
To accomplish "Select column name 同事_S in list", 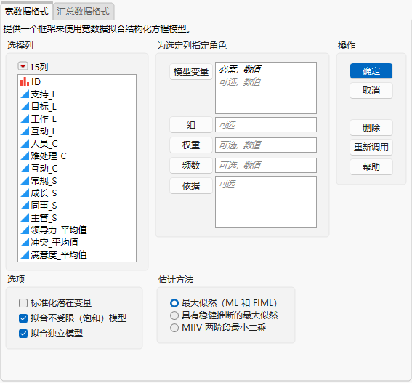I will [44, 205].
